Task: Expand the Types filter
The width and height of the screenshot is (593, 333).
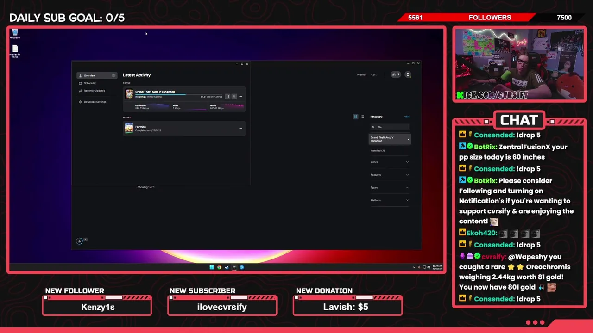Action: tap(390, 187)
